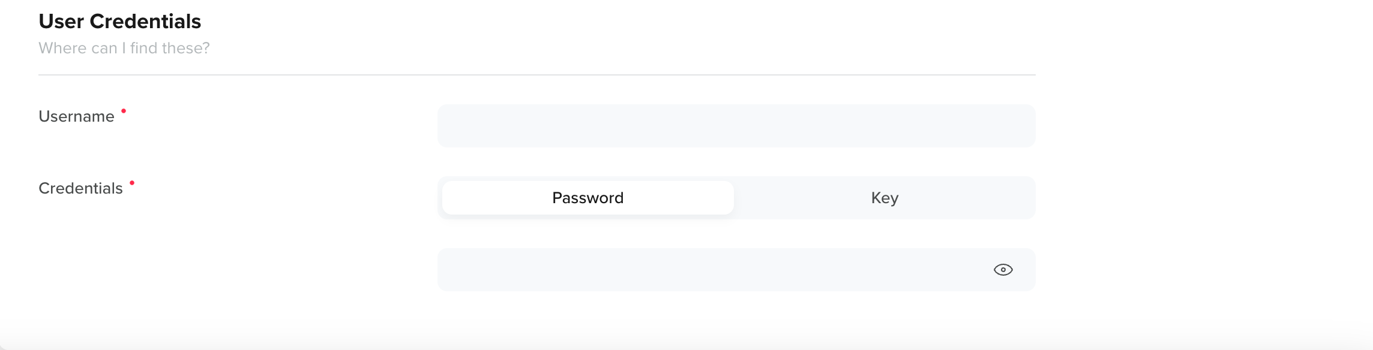1373x350 pixels.
Task: Select the Password segment of the switcher
Action: point(587,197)
